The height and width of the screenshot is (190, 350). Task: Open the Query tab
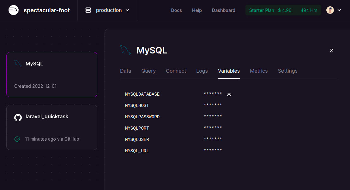[148, 71]
